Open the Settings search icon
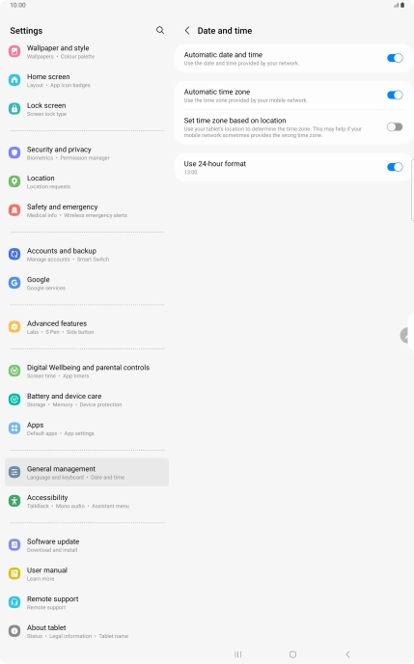Screen dimensions: 414x664 pyautogui.click(x=160, y=30)
